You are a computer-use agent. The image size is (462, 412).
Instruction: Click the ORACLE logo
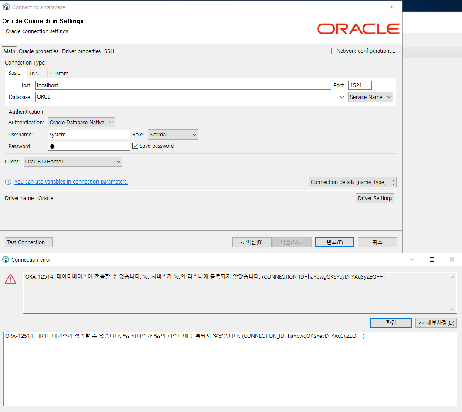coord(358,29)
